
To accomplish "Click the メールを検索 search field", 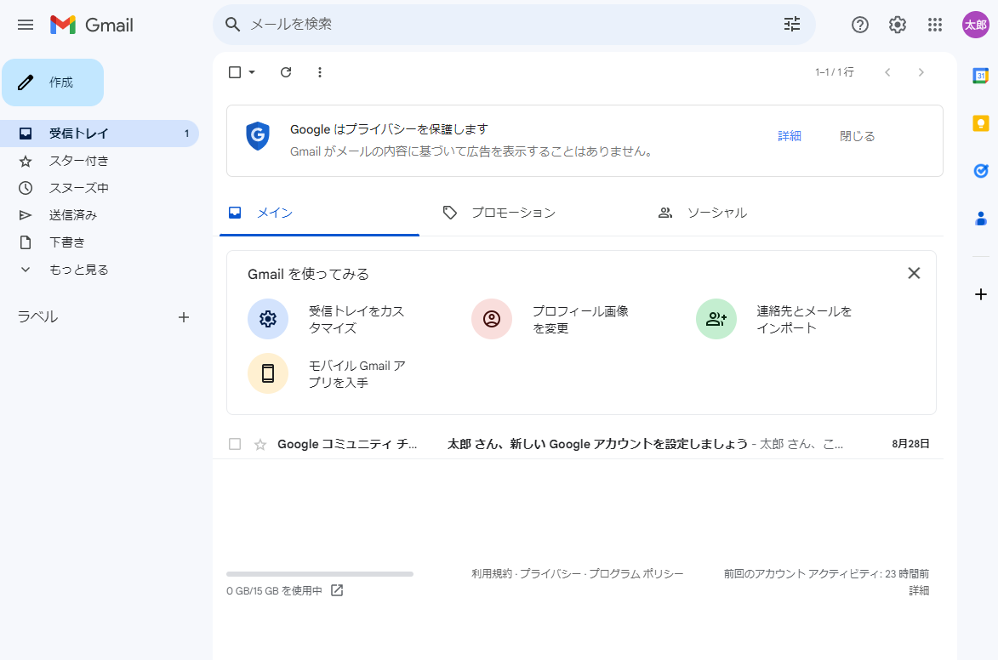I will click(x=514, y=24).
